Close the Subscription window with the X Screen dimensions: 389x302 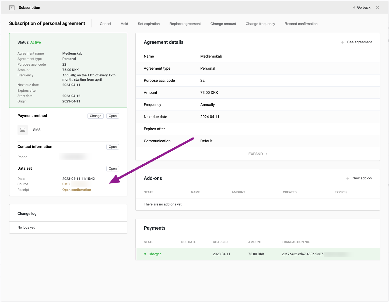[x=377, y=8]
